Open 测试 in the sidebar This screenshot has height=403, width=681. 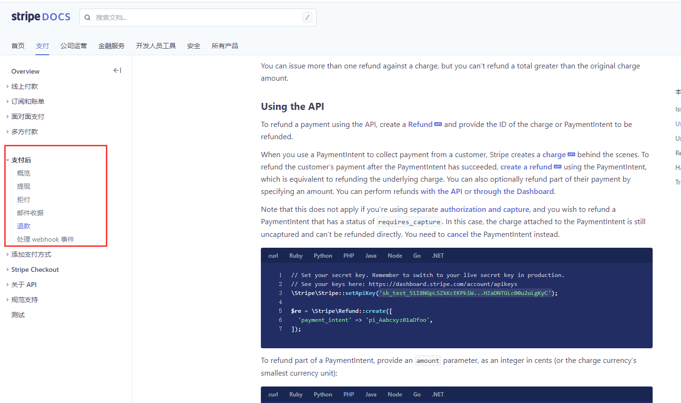coord(18,315)
